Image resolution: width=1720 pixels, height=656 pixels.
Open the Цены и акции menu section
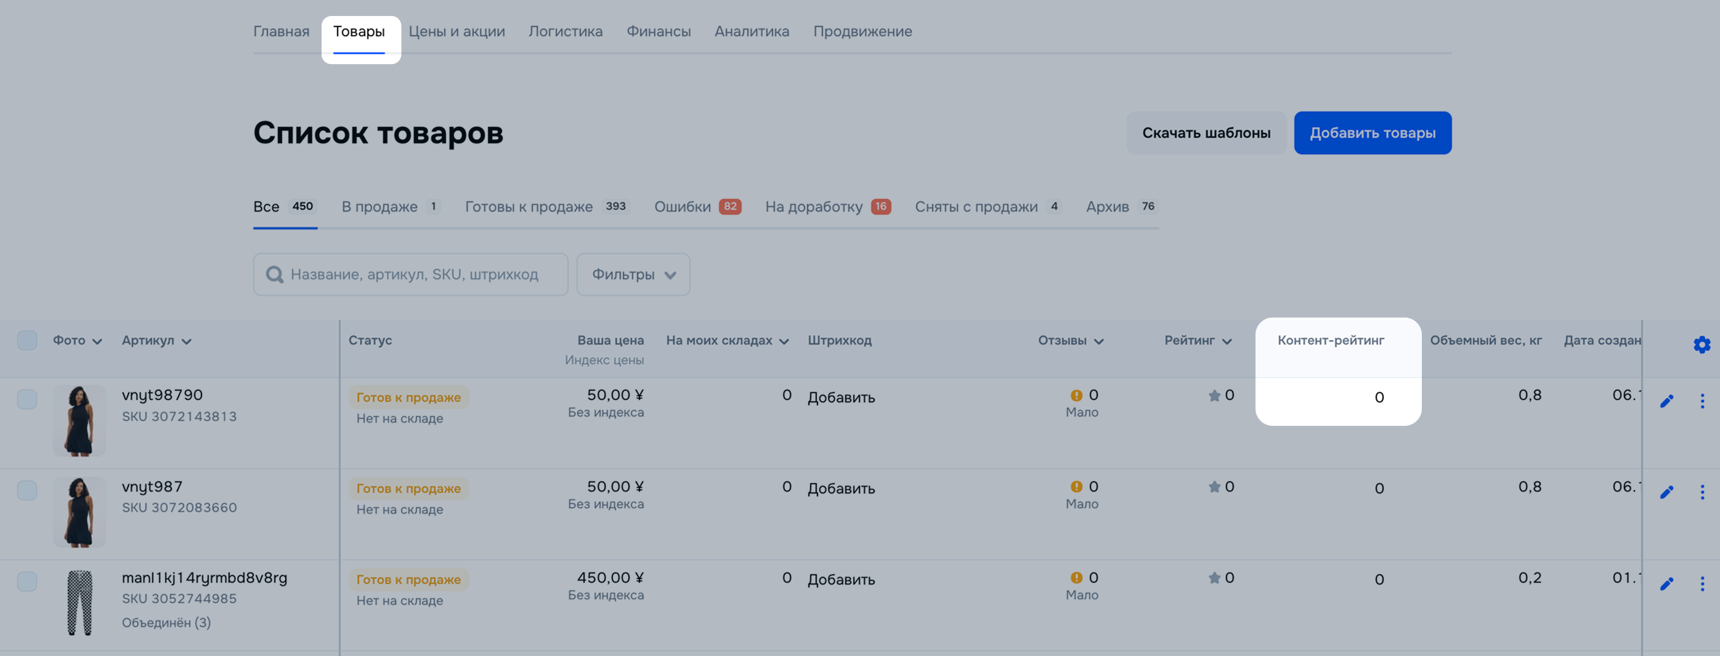click(x=456, y=31)
